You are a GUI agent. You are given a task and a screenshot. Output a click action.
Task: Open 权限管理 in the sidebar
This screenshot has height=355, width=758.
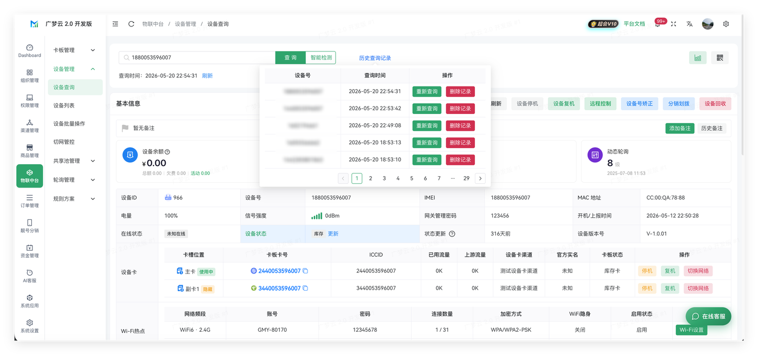pyautogui.click(x=30, y=101)
